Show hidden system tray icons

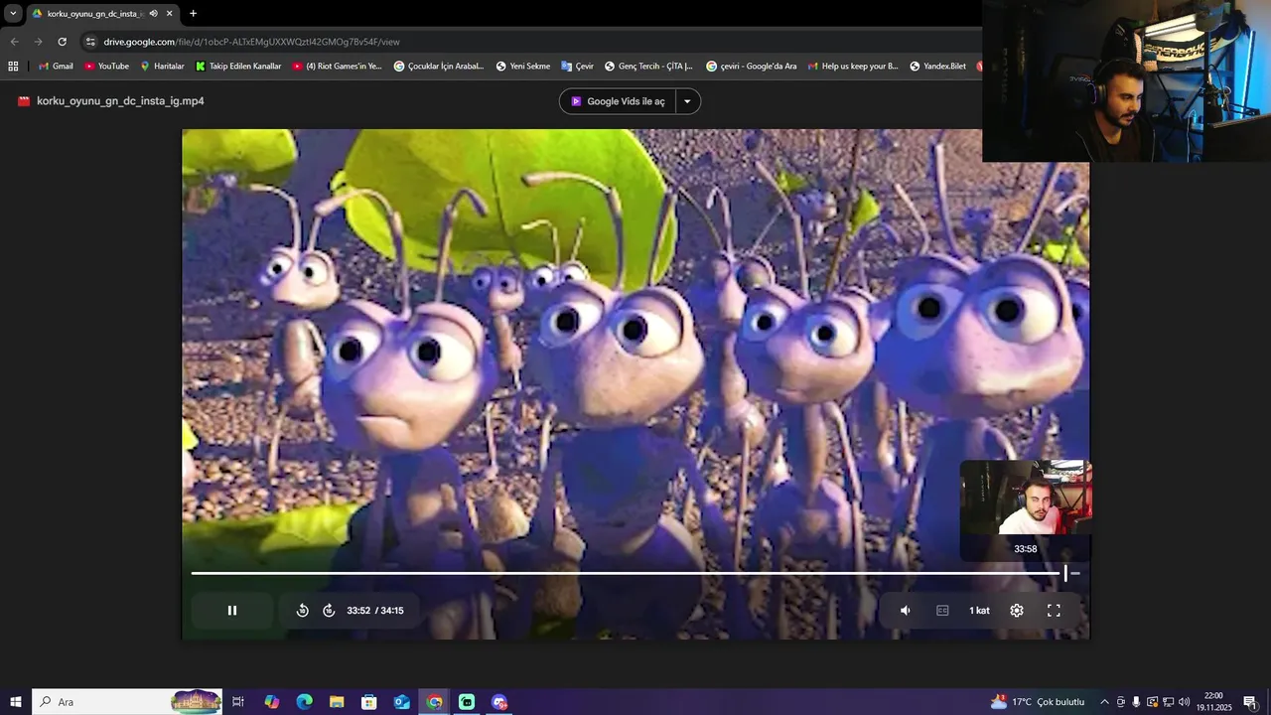point(1104,702)
